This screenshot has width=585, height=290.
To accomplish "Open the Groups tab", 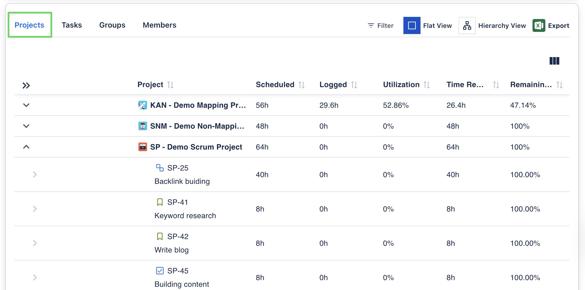I will tap(112, 25).
